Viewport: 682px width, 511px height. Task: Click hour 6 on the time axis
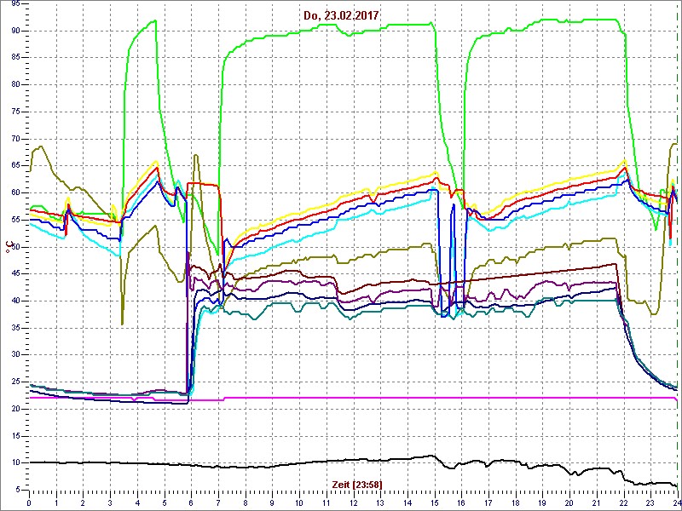pyautogui.click(x=191, y=503)
